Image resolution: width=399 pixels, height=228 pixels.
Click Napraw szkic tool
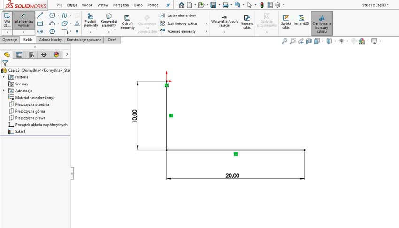click(246, 22)
